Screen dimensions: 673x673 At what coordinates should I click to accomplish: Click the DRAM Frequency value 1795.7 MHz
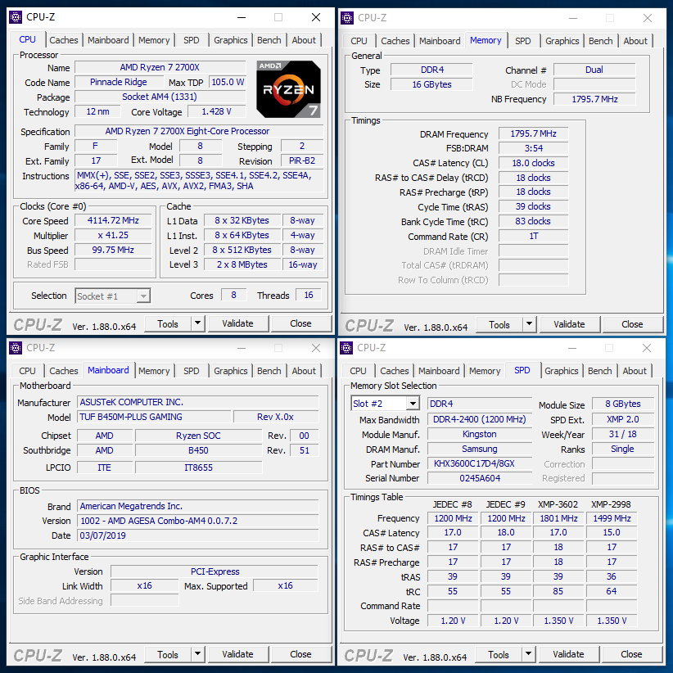(534, 134)
